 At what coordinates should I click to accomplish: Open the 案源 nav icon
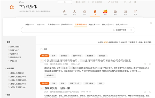point(105,11)
